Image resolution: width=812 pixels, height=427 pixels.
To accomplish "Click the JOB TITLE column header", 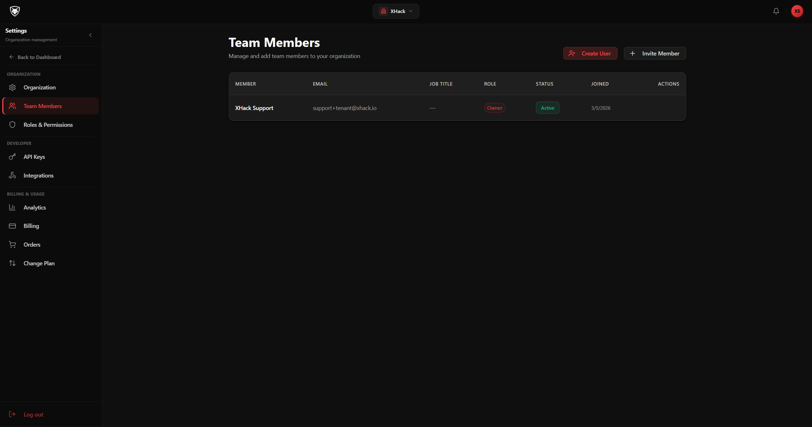I will tap(441, 84).
